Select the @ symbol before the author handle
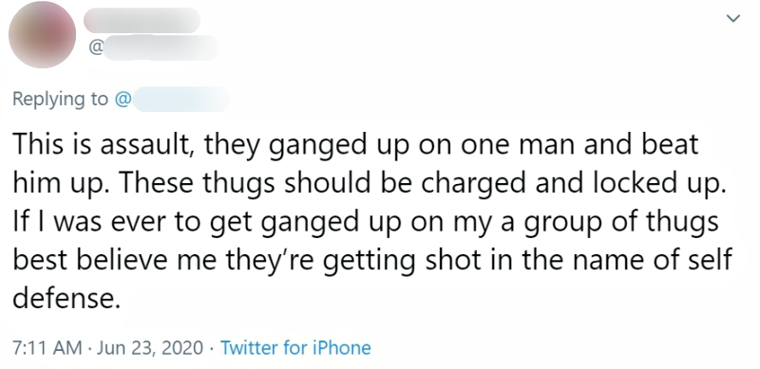Screen dimensions: 760x369 pos(96,47)
